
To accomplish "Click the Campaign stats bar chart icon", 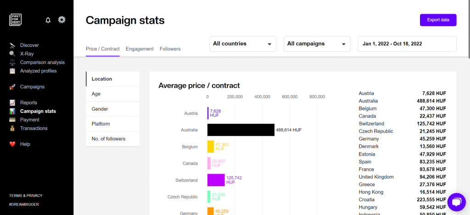I will 12,111.
